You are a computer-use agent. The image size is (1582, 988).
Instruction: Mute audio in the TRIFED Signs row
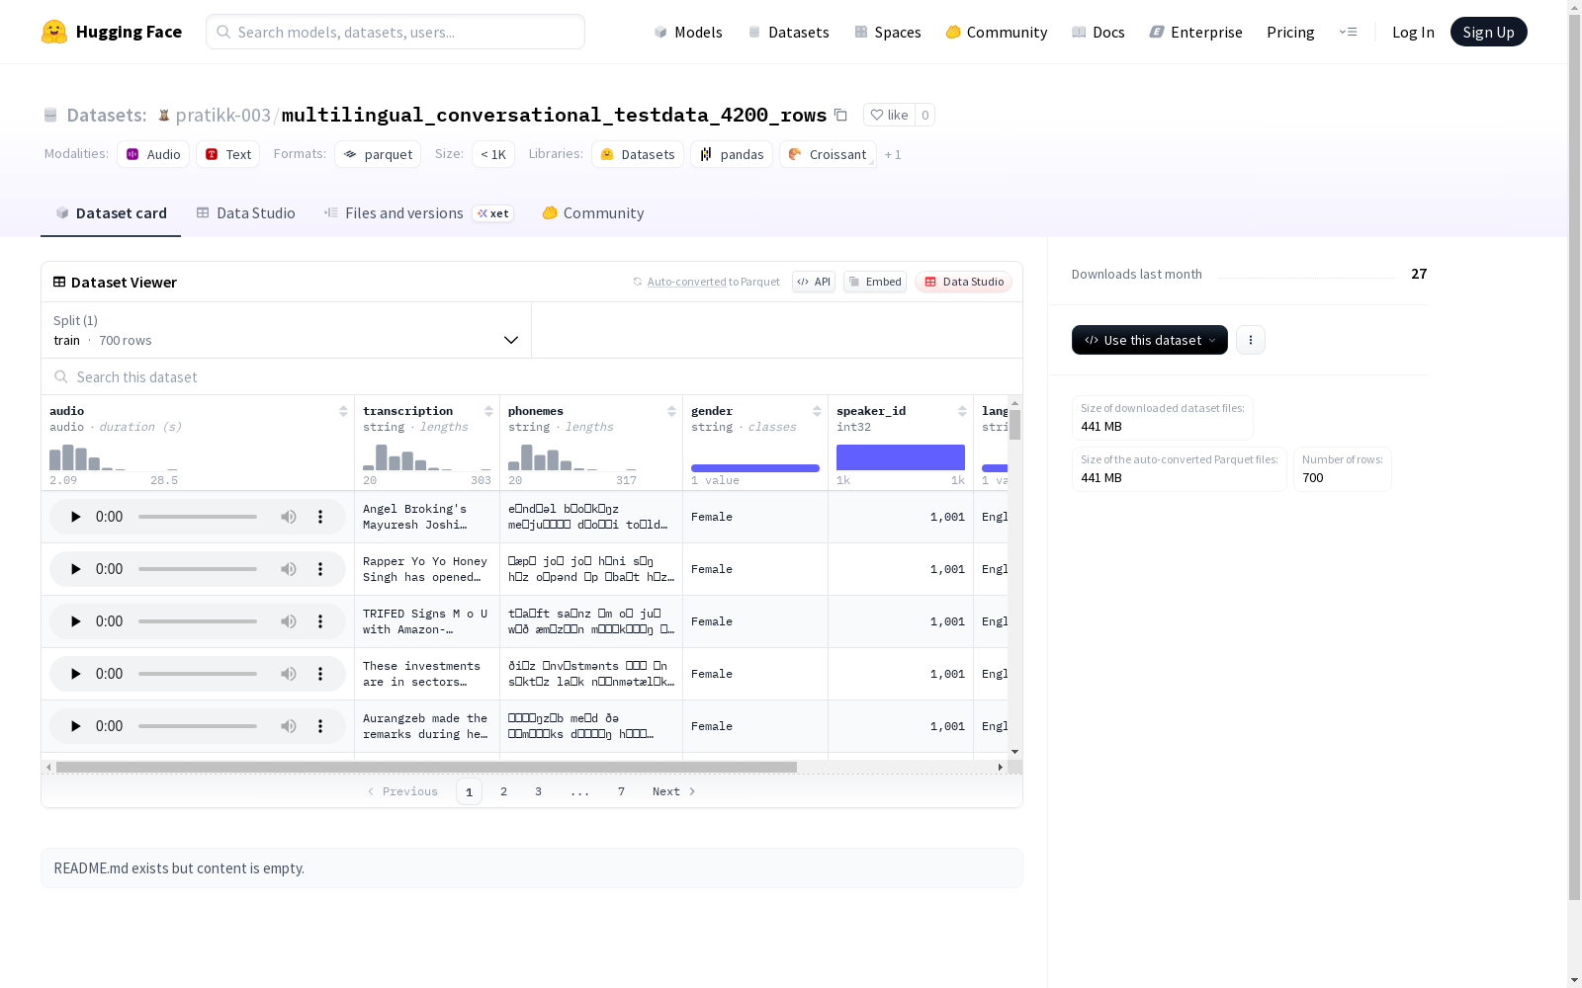[x=289, y=621]
